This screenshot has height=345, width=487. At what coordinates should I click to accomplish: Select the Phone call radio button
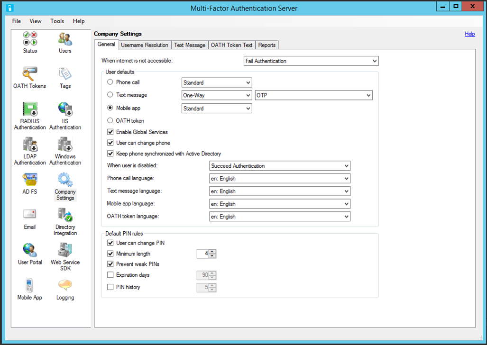(x=110, y=82)
